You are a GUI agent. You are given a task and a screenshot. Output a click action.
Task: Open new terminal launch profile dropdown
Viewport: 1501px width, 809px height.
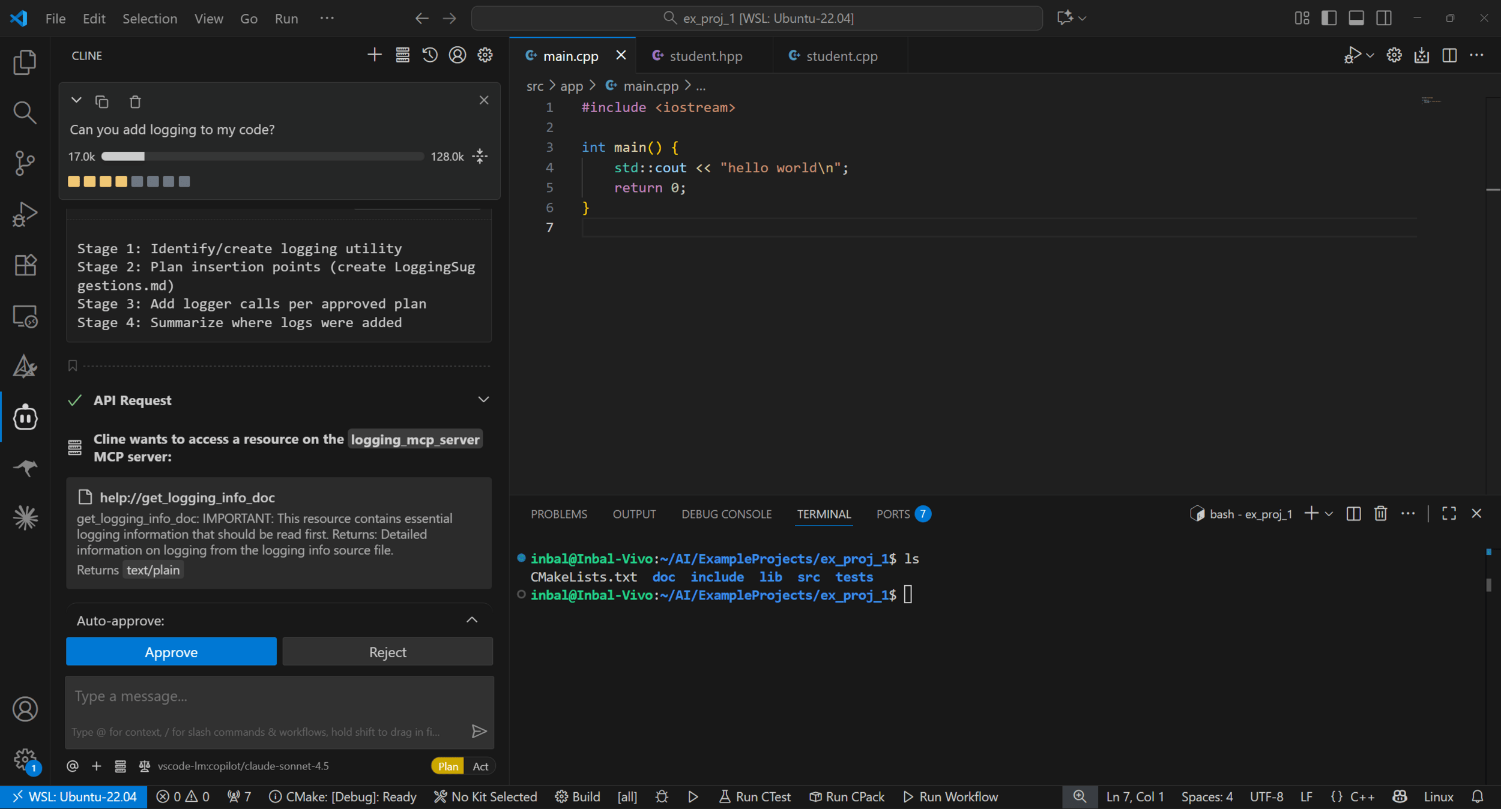tap(1329, 514)
